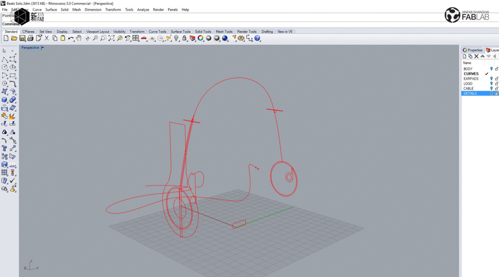
Task: Open the Options gear icon
Action: [241, 38]
